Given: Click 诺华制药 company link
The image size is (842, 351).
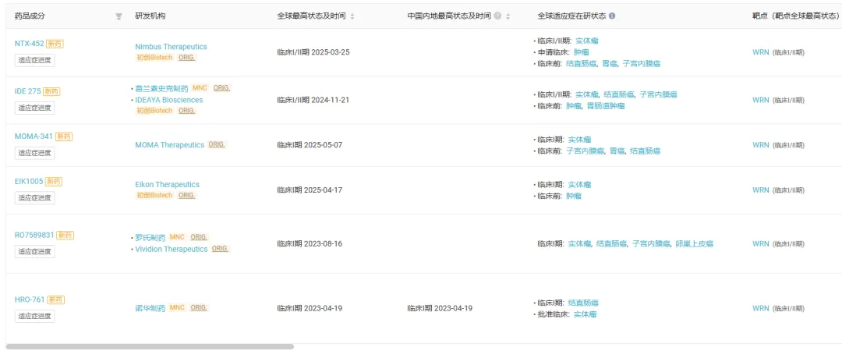Looking at the screenshot, I should (150, 308).
